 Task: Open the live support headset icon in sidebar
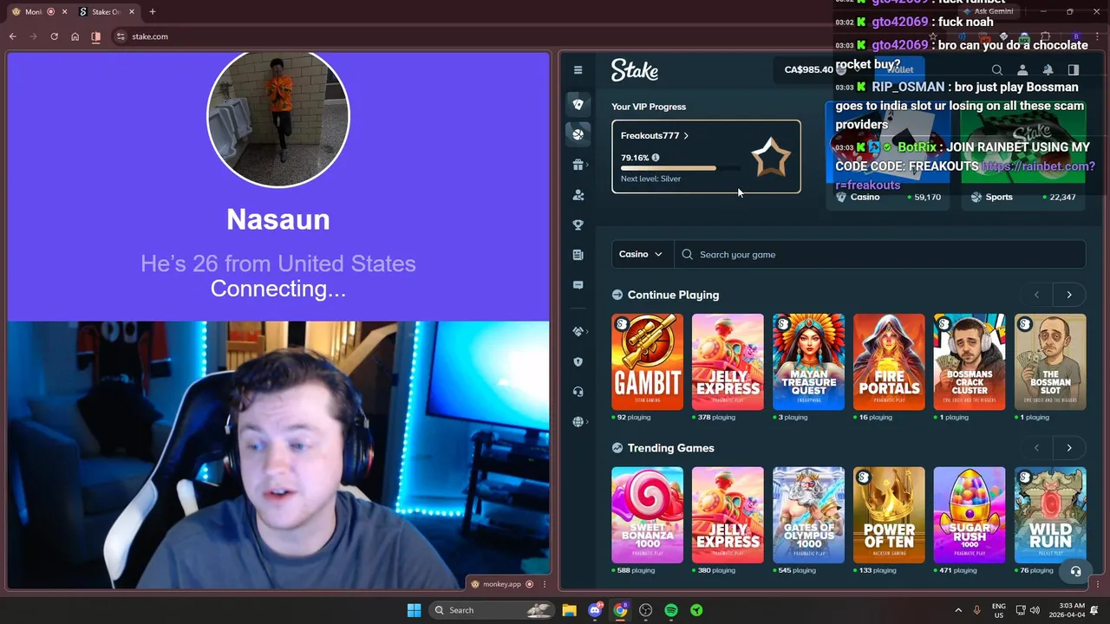click(578, 392)
